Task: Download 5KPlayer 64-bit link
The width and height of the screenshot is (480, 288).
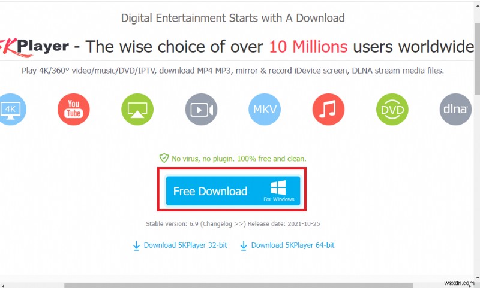Action: (293, 245)
